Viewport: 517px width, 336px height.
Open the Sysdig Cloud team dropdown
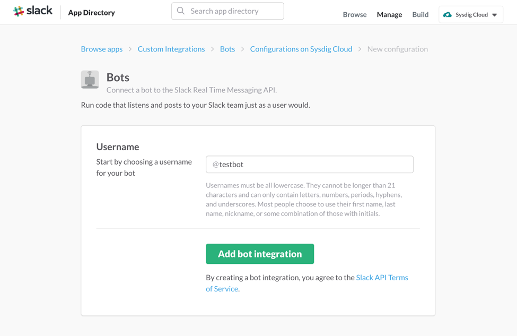point(470,14)
